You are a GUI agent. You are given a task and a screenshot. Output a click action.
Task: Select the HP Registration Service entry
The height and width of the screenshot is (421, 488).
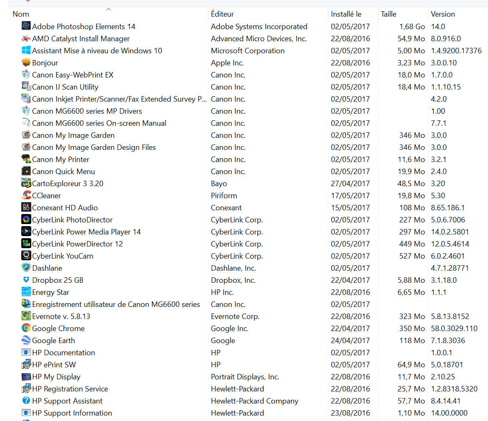coord(70,389)
